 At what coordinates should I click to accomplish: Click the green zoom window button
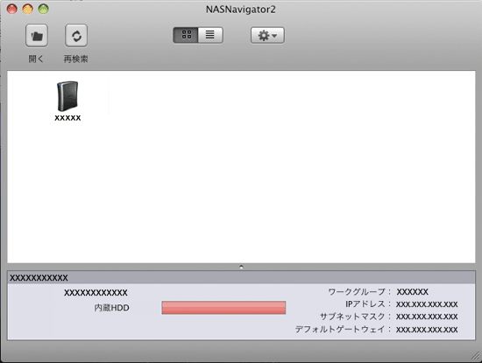[x=43, y=9]
